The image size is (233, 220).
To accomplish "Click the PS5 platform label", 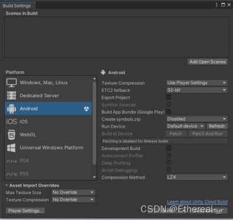I will click(x=24, y=174).
